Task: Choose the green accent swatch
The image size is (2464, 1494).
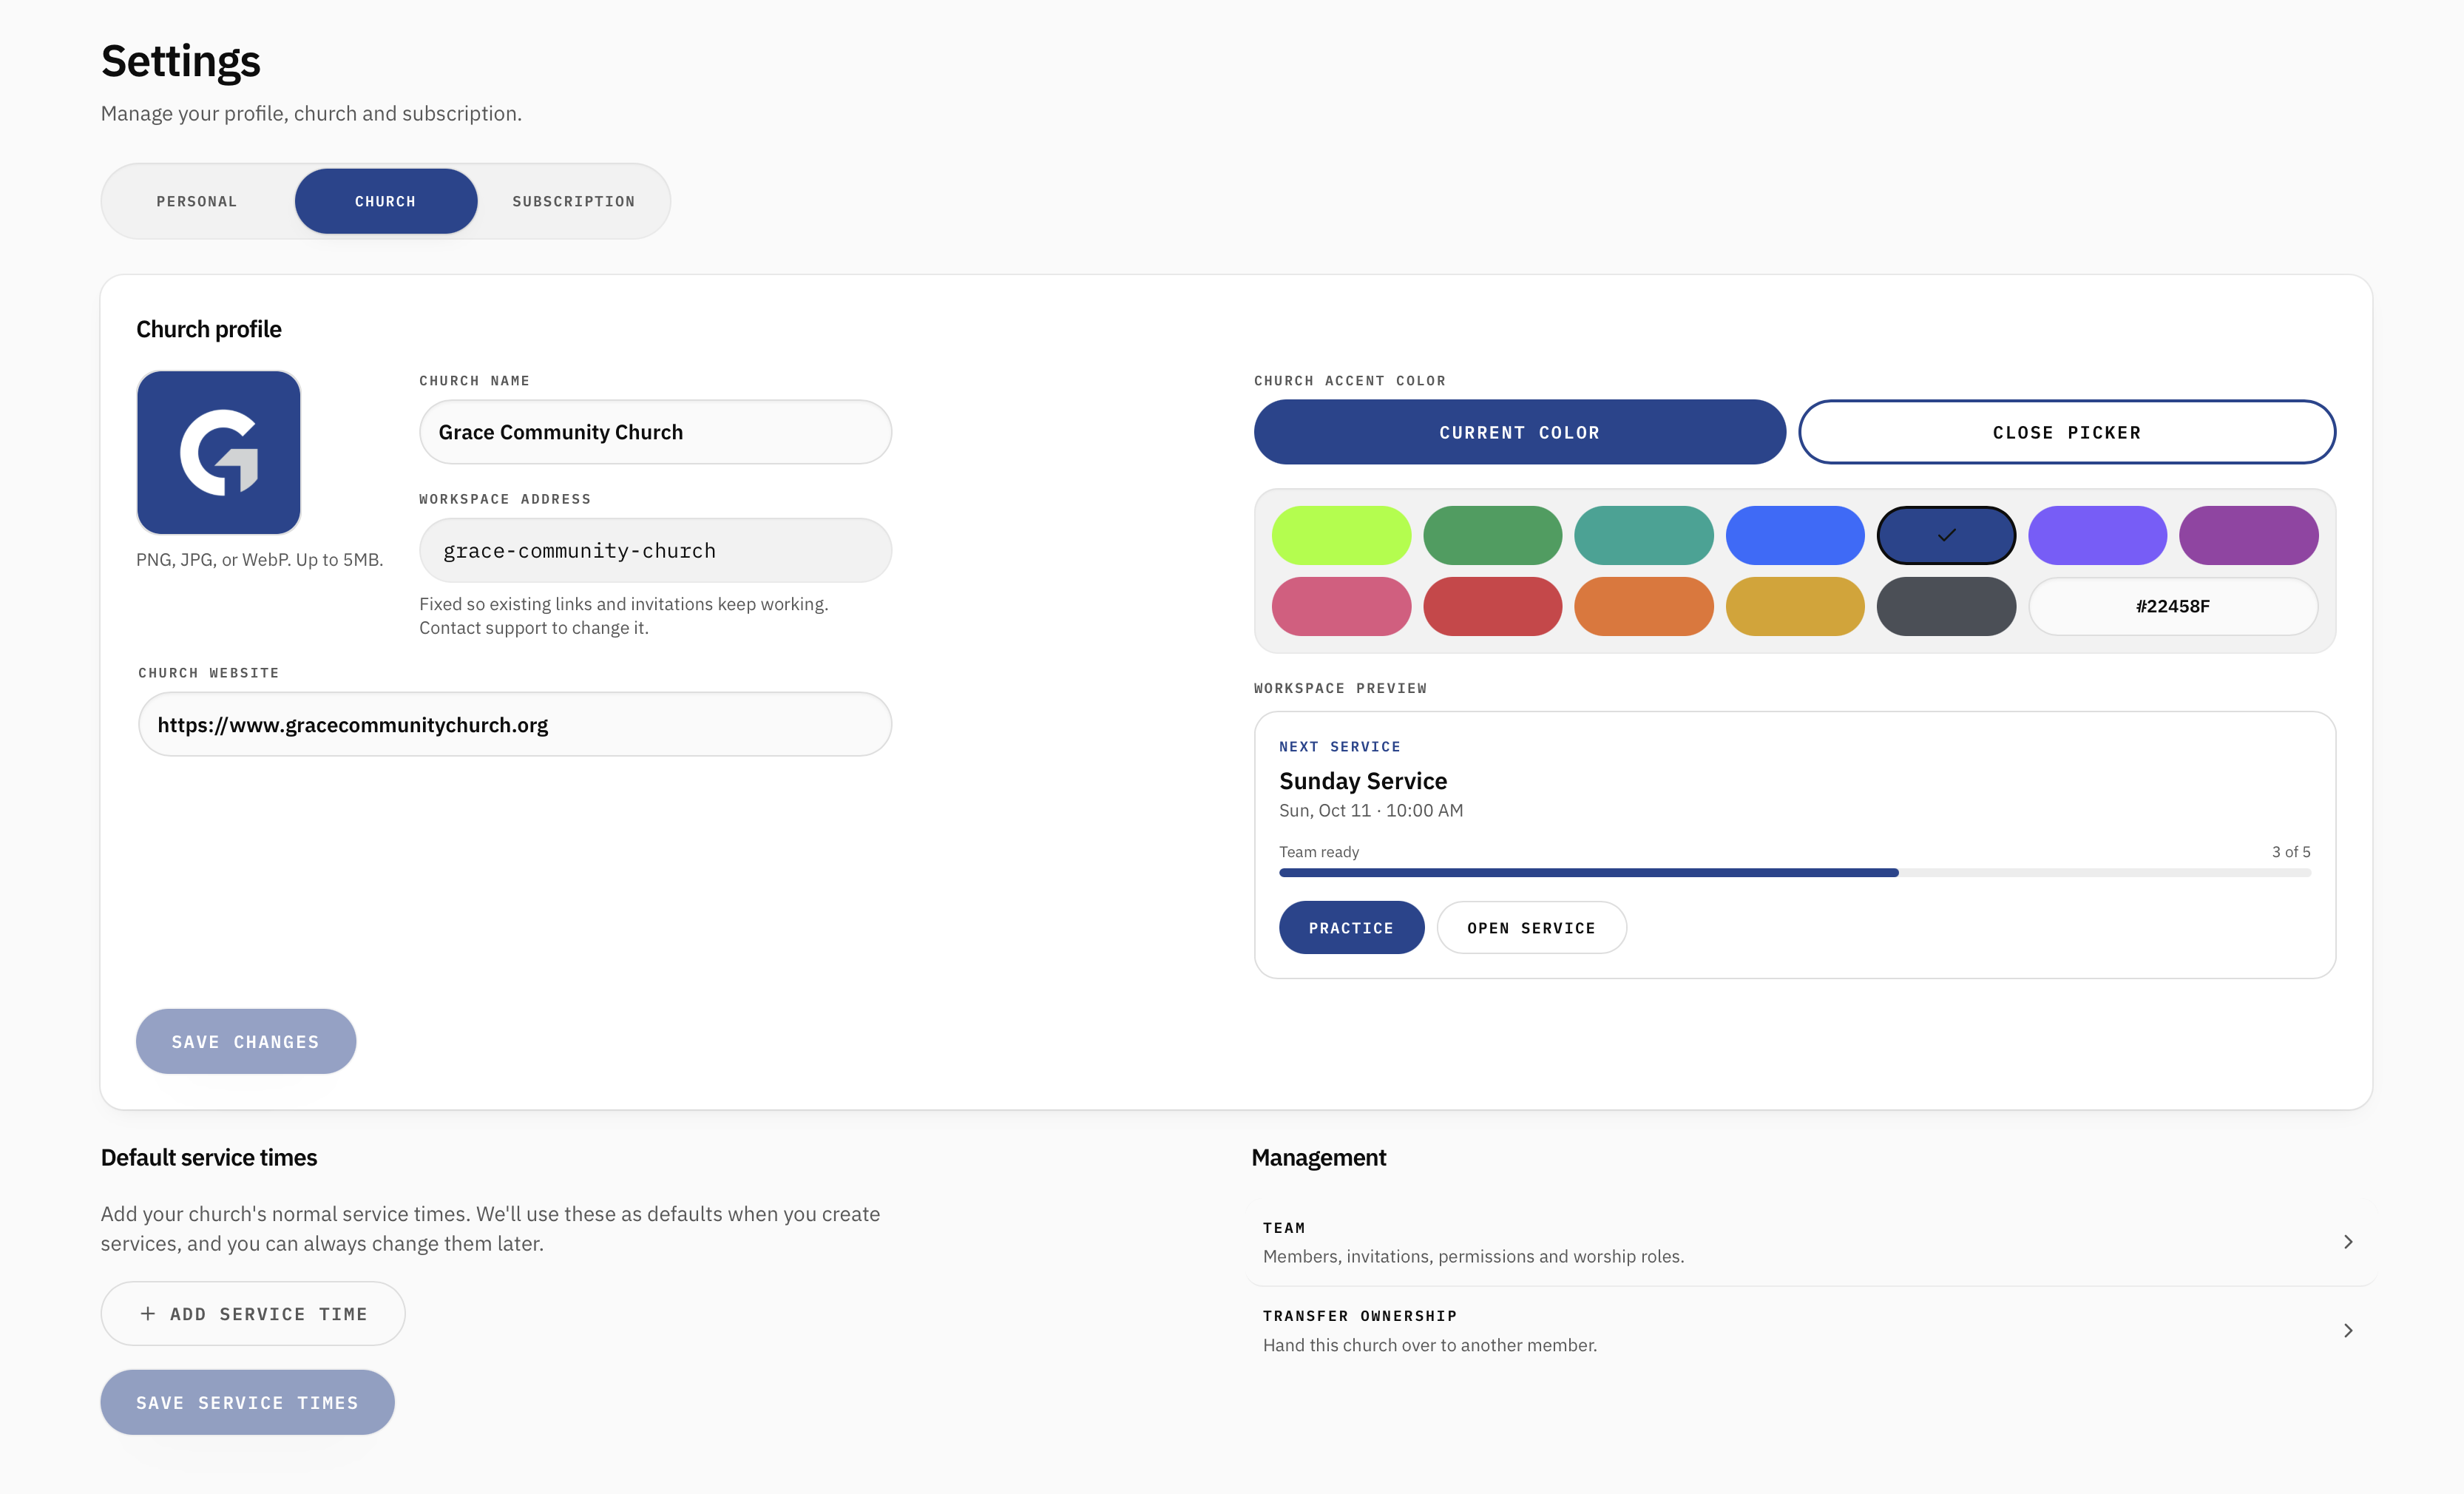Action: tap(1492, 535)
